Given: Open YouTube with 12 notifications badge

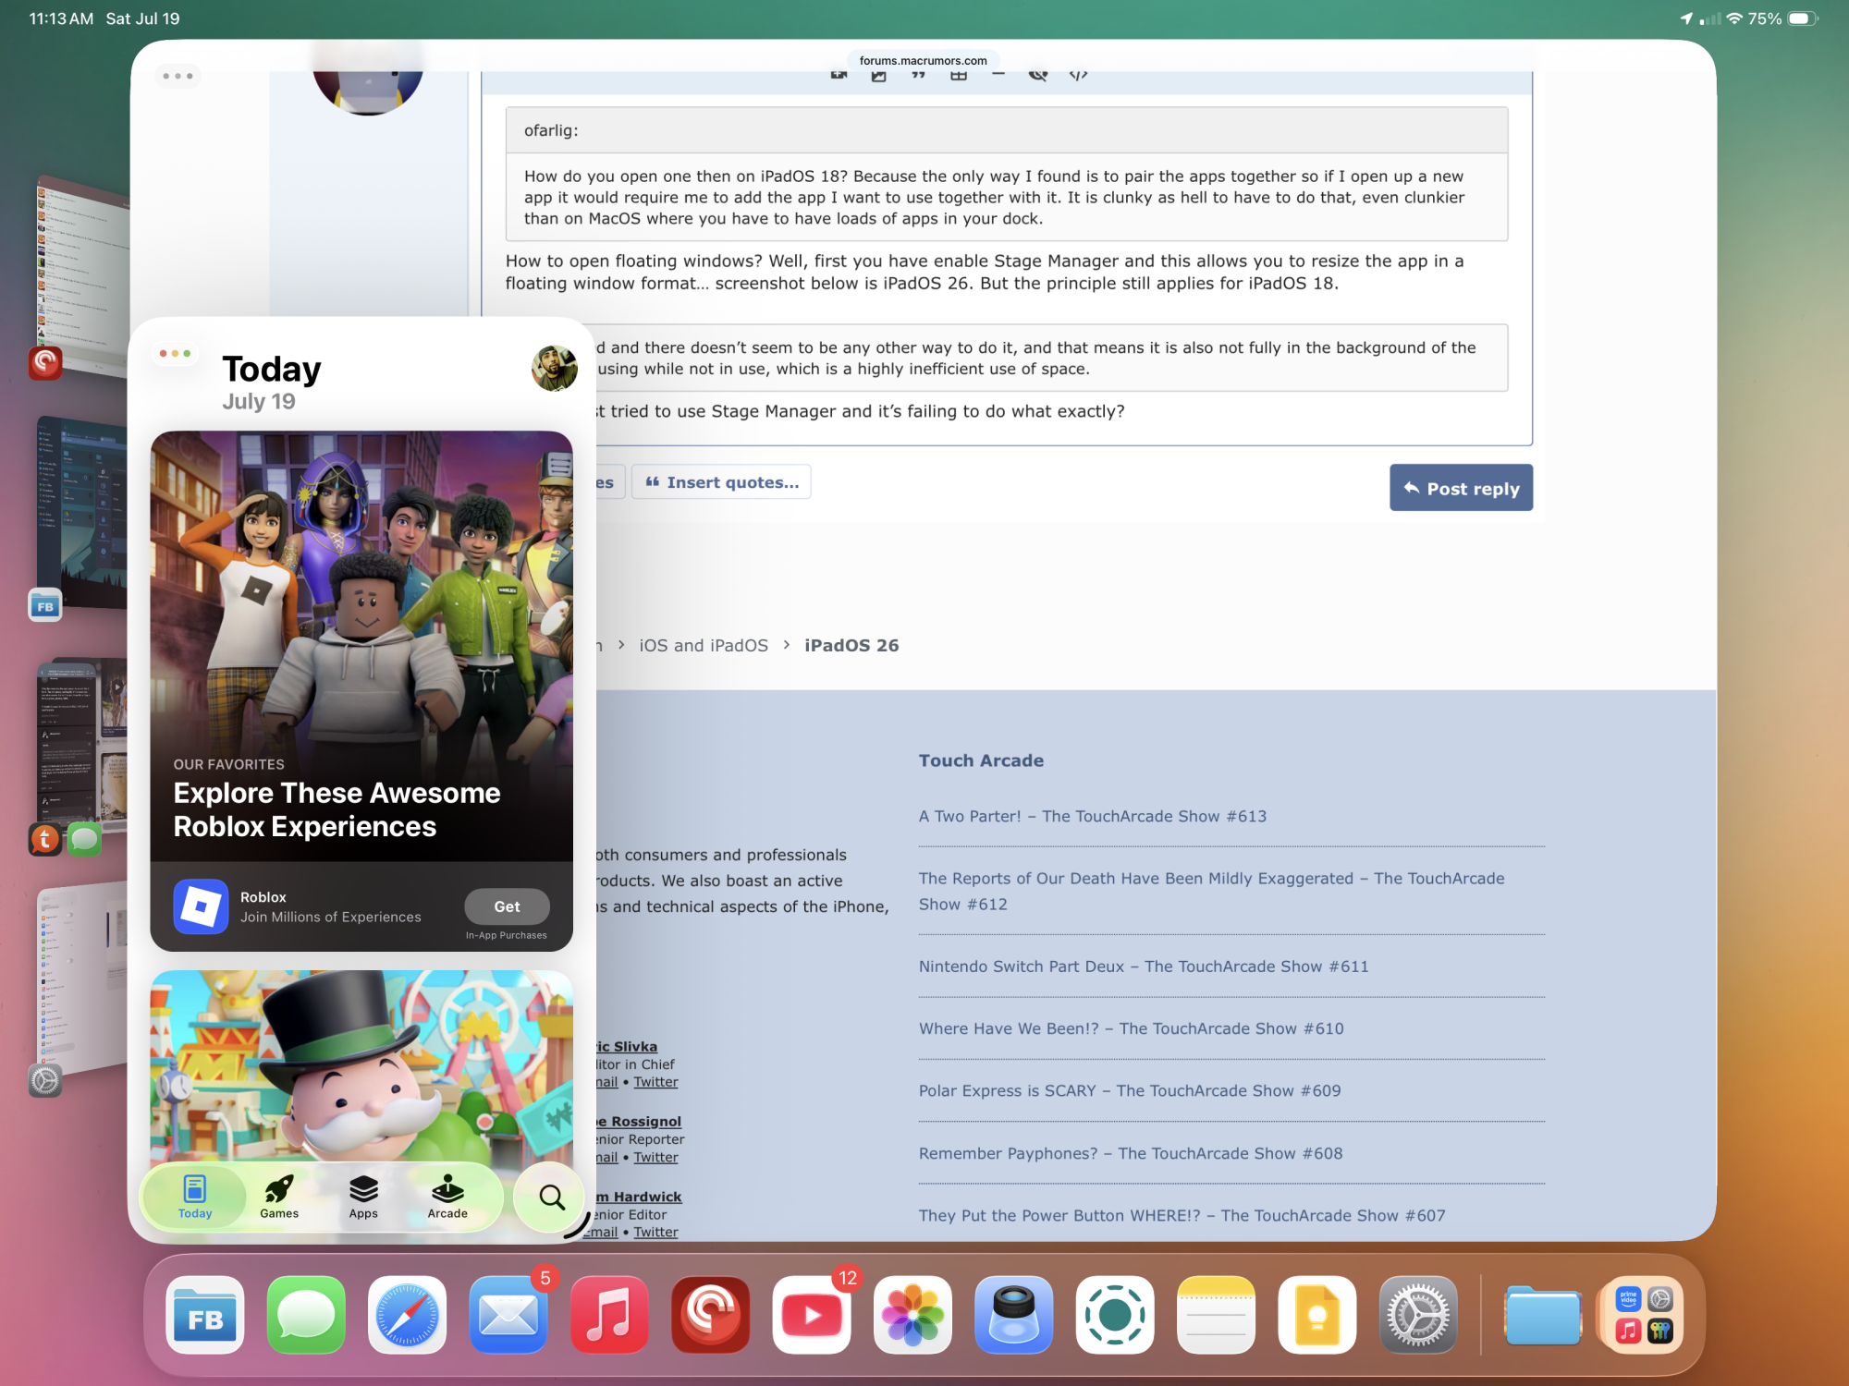Looking at the screenshot, I should 812,1315.
